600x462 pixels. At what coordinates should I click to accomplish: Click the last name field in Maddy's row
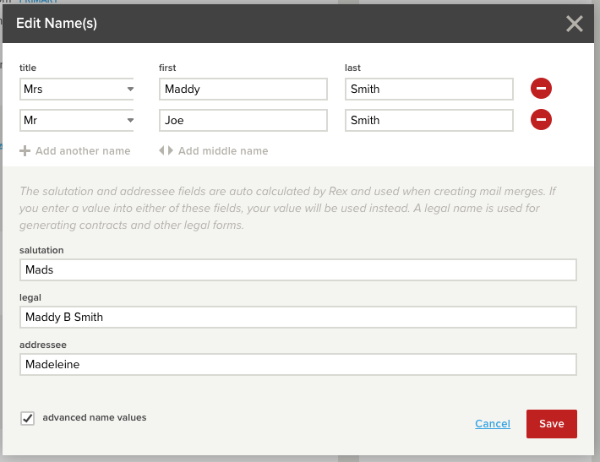429,90
